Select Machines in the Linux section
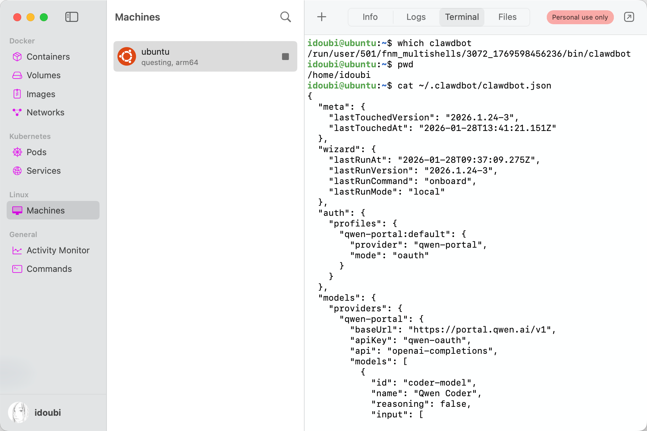 click(45, 211)
